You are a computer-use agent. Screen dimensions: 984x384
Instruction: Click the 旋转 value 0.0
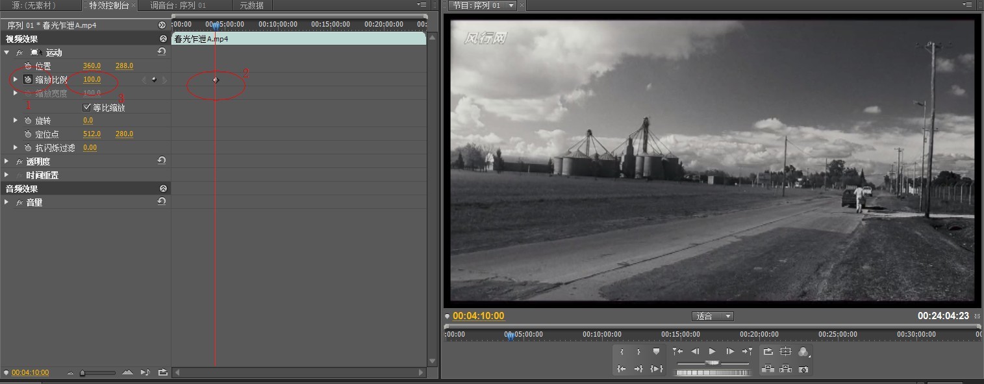tap(88, 121)
